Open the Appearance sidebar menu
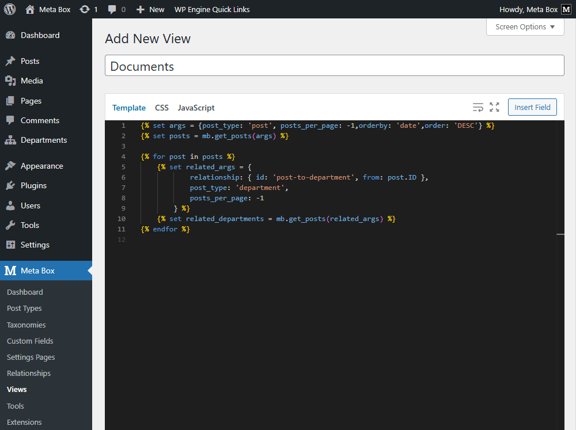This screenshot has height=430, width=576. click(41, 166)
